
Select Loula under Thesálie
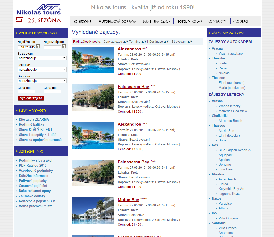point(222,63)
